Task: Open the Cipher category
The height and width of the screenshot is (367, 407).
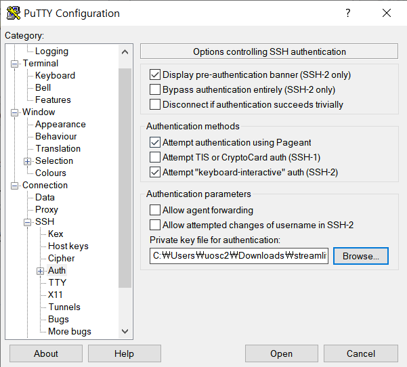Action: tap(61, 258)
